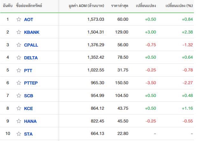Favorite AOT with its star icon
This screenshot has height=141, width=200.
pos(19,19)
